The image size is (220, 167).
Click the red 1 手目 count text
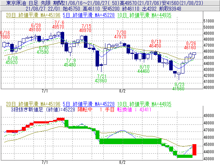coord(107,109)
